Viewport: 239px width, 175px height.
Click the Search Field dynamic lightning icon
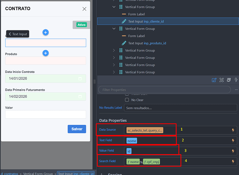(x=233, y=162)
